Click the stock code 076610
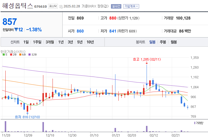 click(40, 7)
